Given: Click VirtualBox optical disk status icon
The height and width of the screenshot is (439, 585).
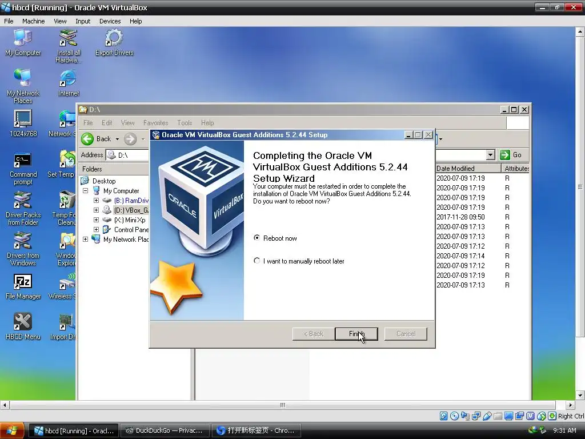Looking at the screenshot, I should pyautogui.click(x=454, y=416).
